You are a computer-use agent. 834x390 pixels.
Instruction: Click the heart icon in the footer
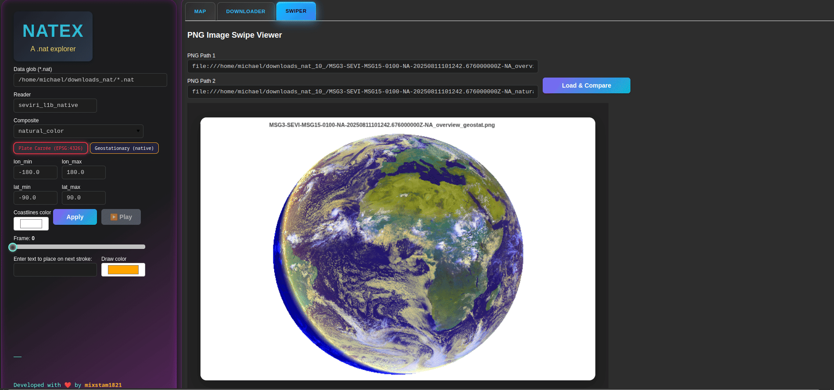pyautogui.click(x=68, y=385)
